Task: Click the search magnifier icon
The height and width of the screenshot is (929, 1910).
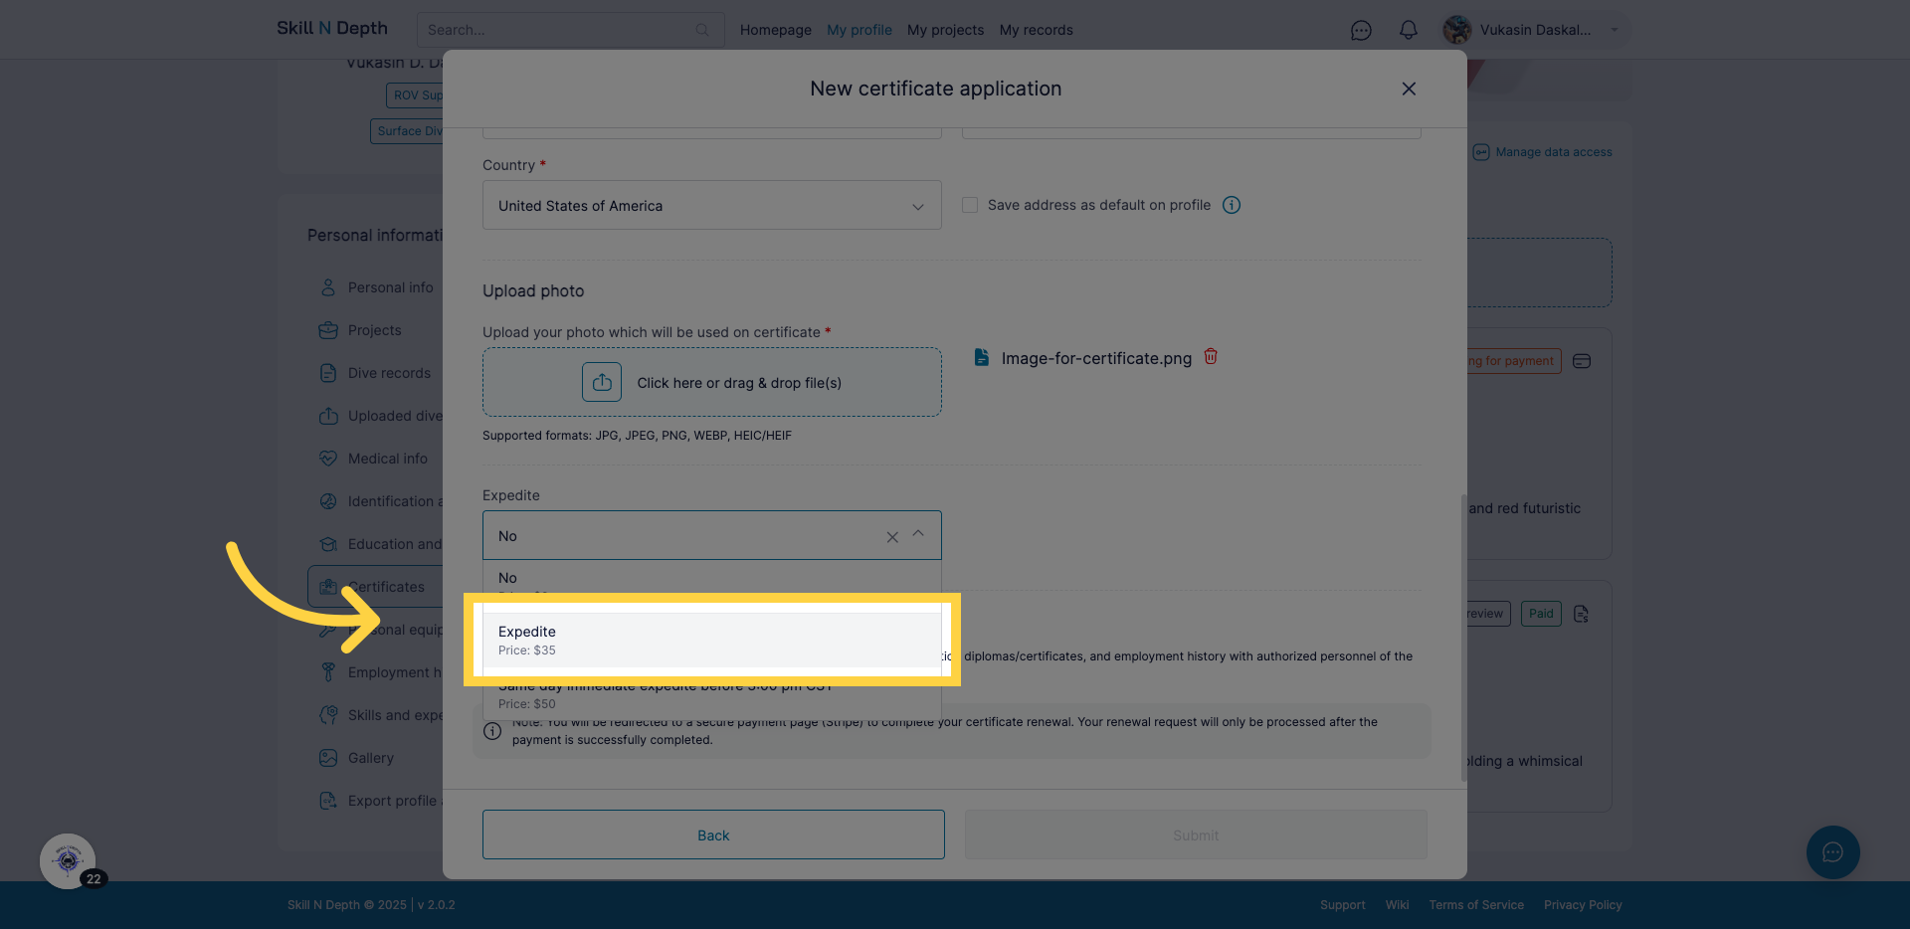Action: click(702, 30)
